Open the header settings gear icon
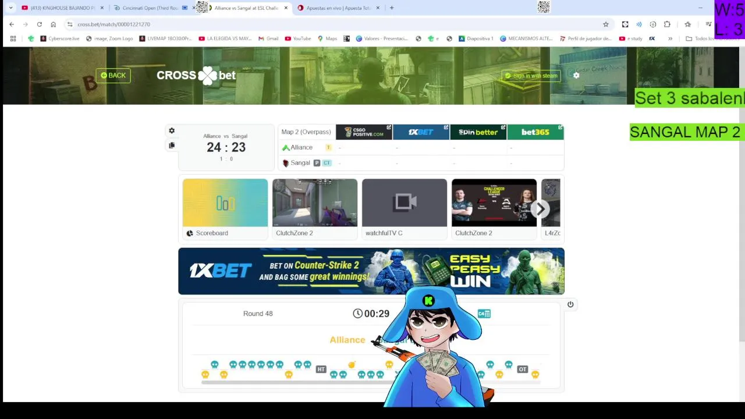745x419 pixels. [x=576, y=76]
